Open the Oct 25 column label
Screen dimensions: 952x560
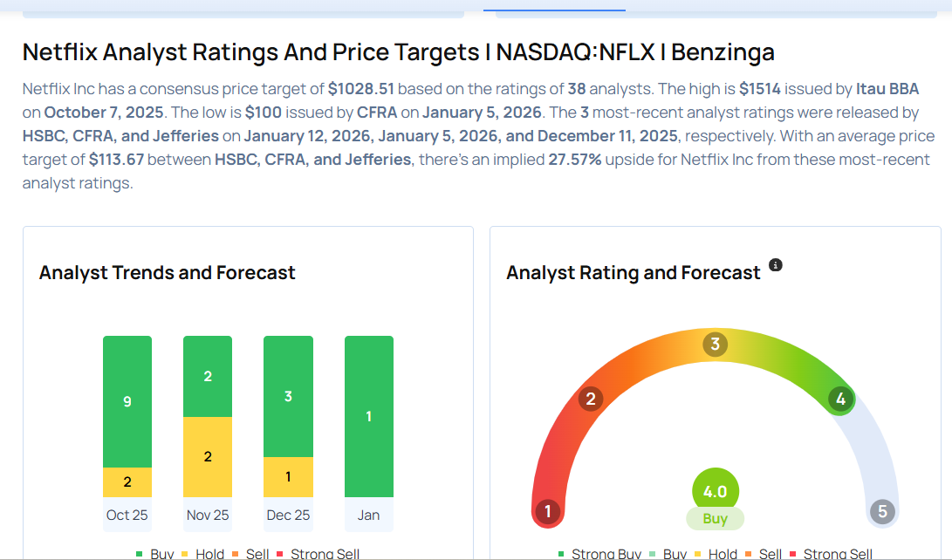coord(127,515)
